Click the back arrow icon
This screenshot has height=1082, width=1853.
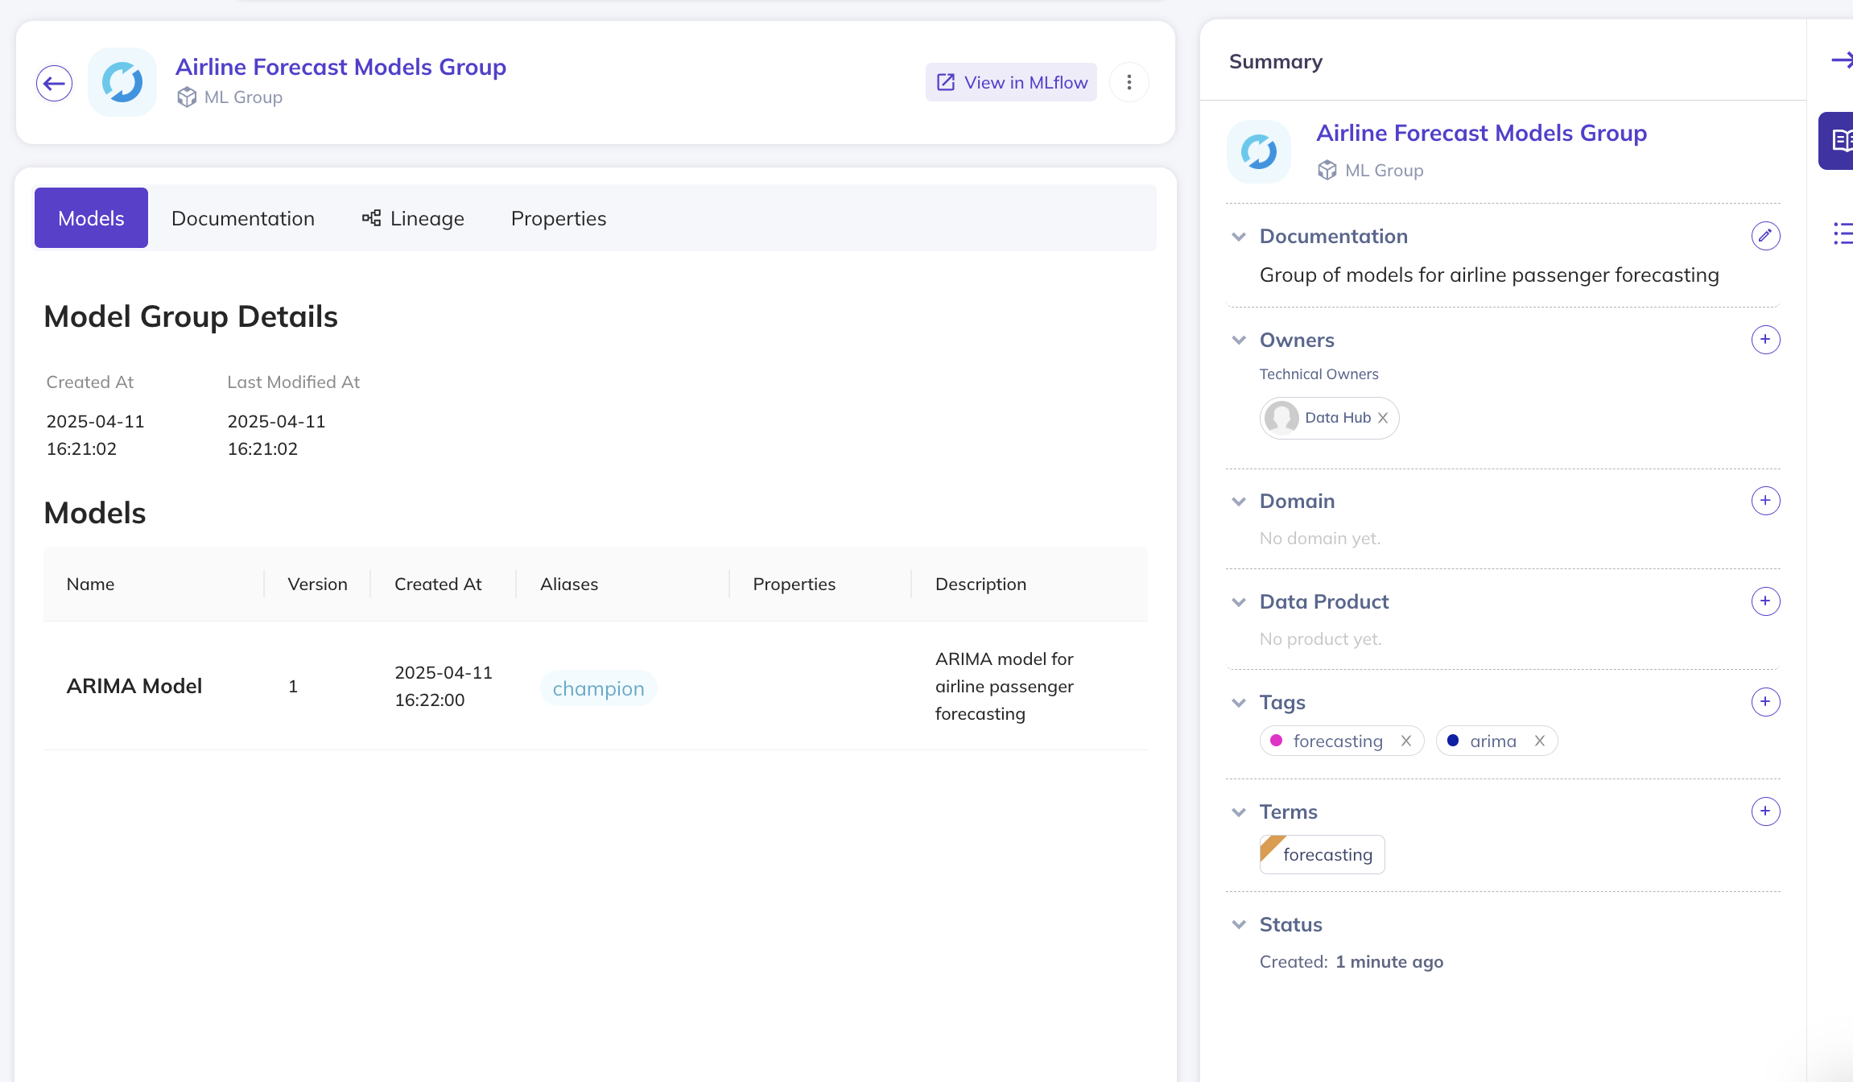54,83
